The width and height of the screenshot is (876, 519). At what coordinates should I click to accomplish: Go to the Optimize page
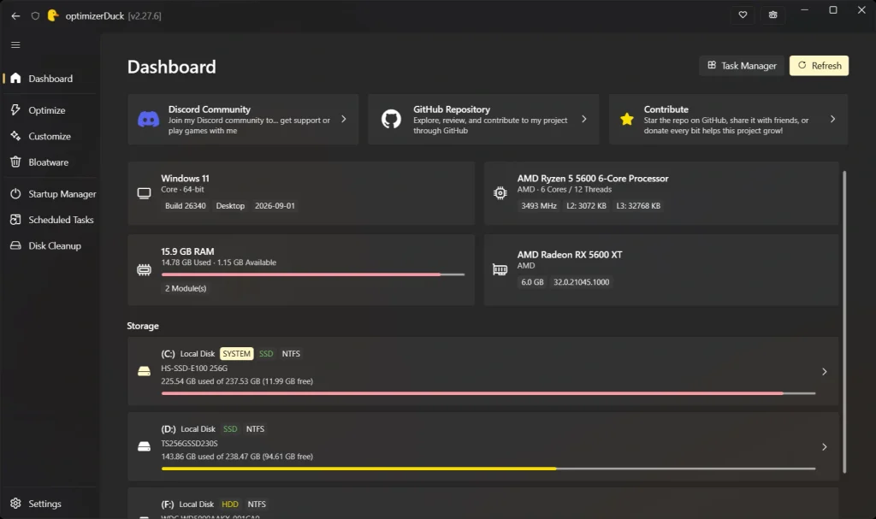pos(50,110)
